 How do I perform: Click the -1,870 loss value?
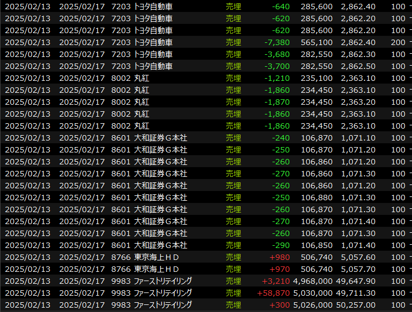click(x=277, y=102)
